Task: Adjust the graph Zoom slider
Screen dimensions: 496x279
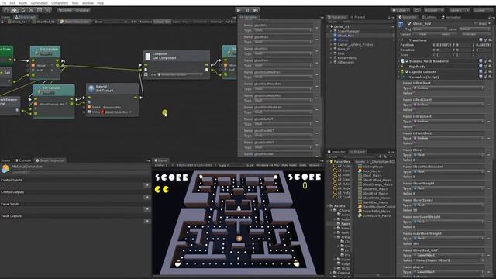Action: click(x=115, y=22)
